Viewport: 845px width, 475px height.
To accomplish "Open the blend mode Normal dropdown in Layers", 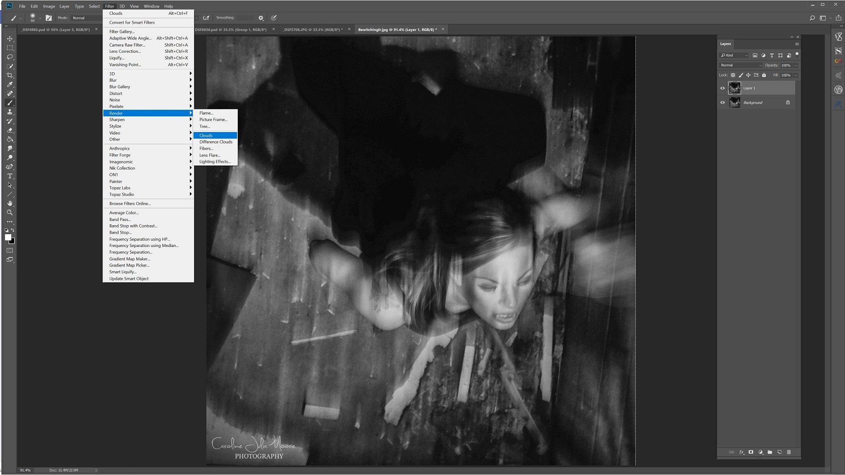I will [740, 66].
